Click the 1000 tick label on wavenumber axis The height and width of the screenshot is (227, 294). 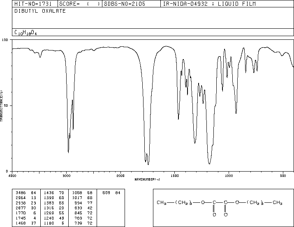pyautogui.click(x=229, y=176)
